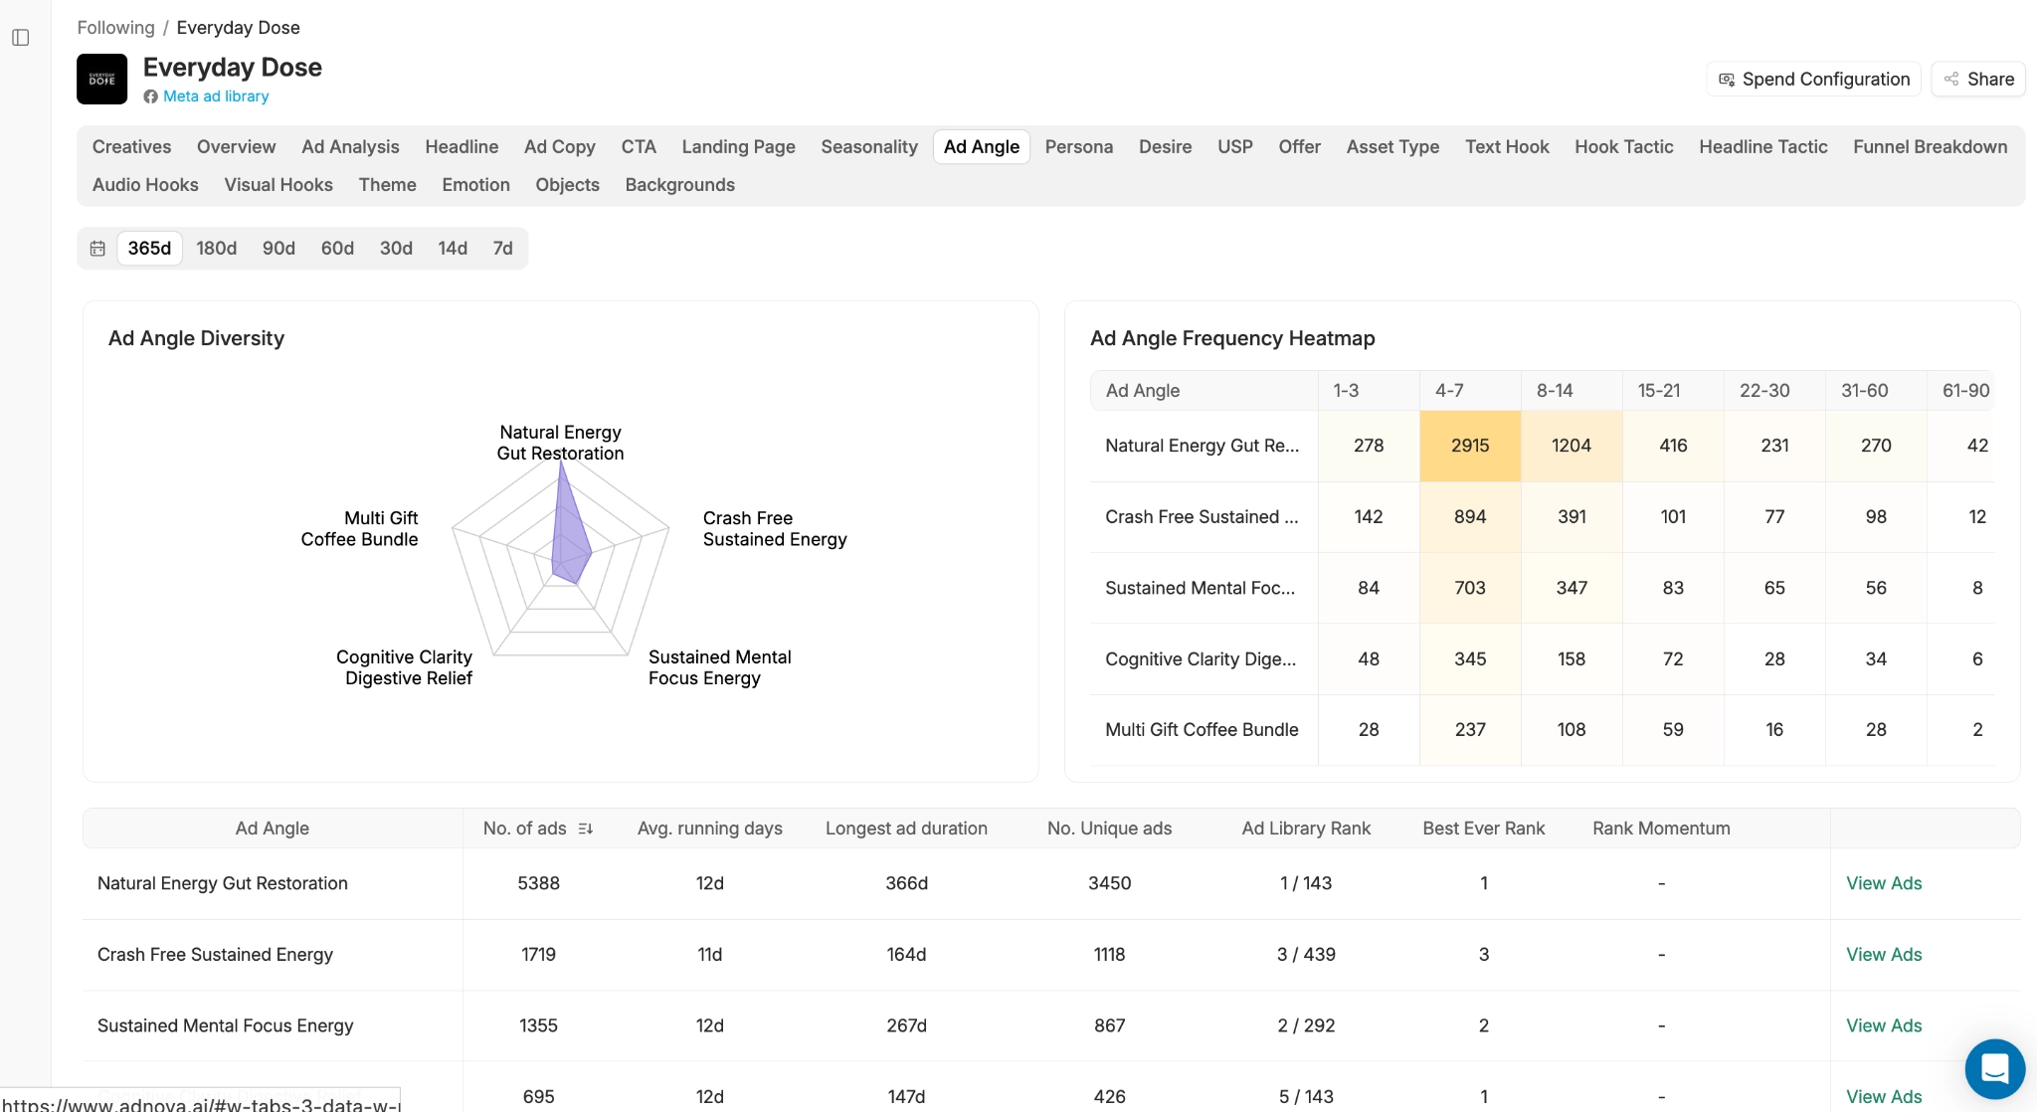This screenshot has height=1112, width=2037.
Task: Click the Natural Energy Gut Restoration radar label
Action: click(x=560, y=443)
